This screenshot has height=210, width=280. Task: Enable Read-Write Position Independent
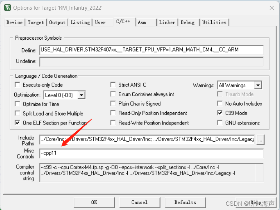coord(113,123)
